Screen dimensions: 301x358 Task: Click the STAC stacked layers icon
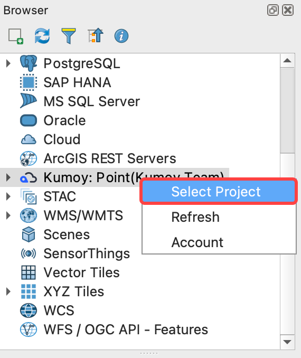coord(29,196)
